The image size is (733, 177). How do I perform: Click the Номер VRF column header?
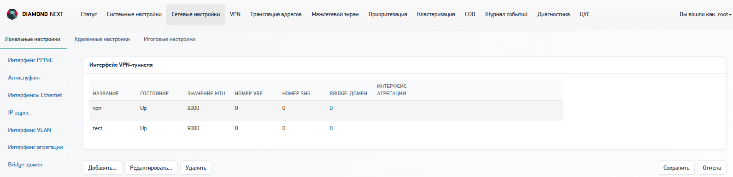point(248,93)
